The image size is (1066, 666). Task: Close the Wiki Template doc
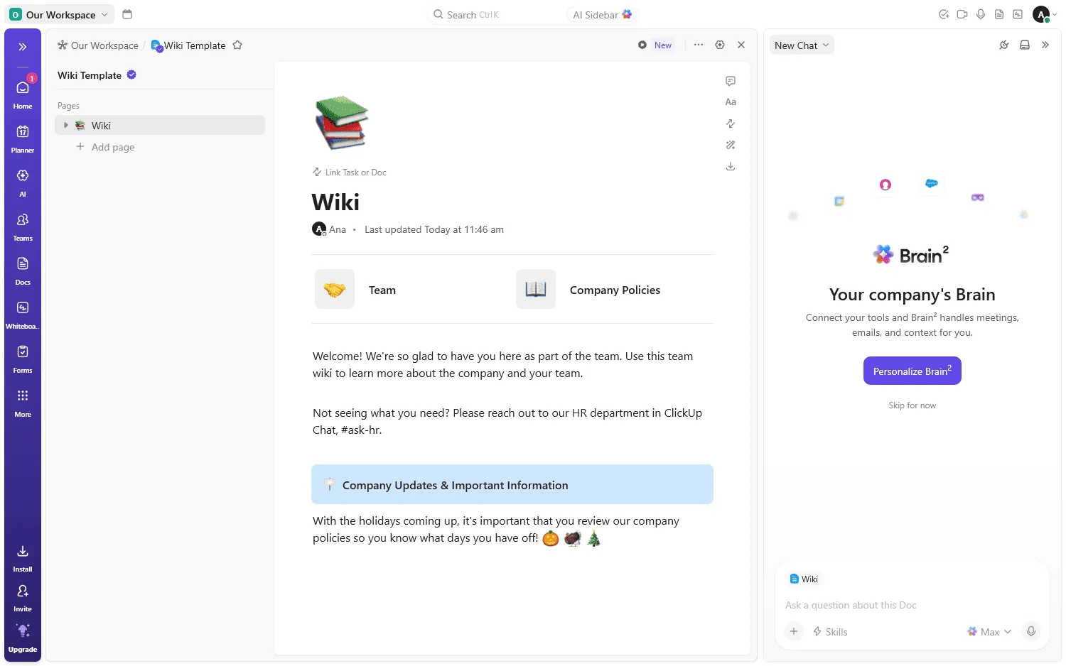tap(741, 45)
